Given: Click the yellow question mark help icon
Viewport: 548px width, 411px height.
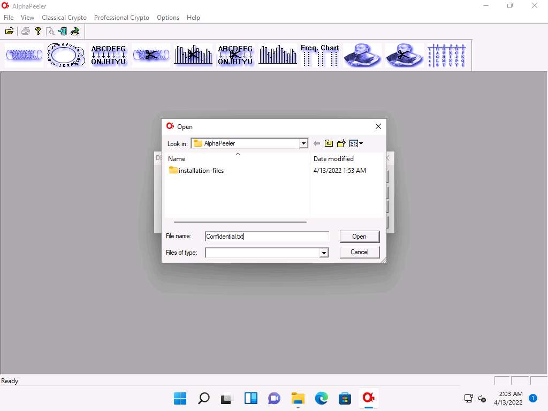Looking at the screenshot, I should pyautogui.click(x=38, y=31).
